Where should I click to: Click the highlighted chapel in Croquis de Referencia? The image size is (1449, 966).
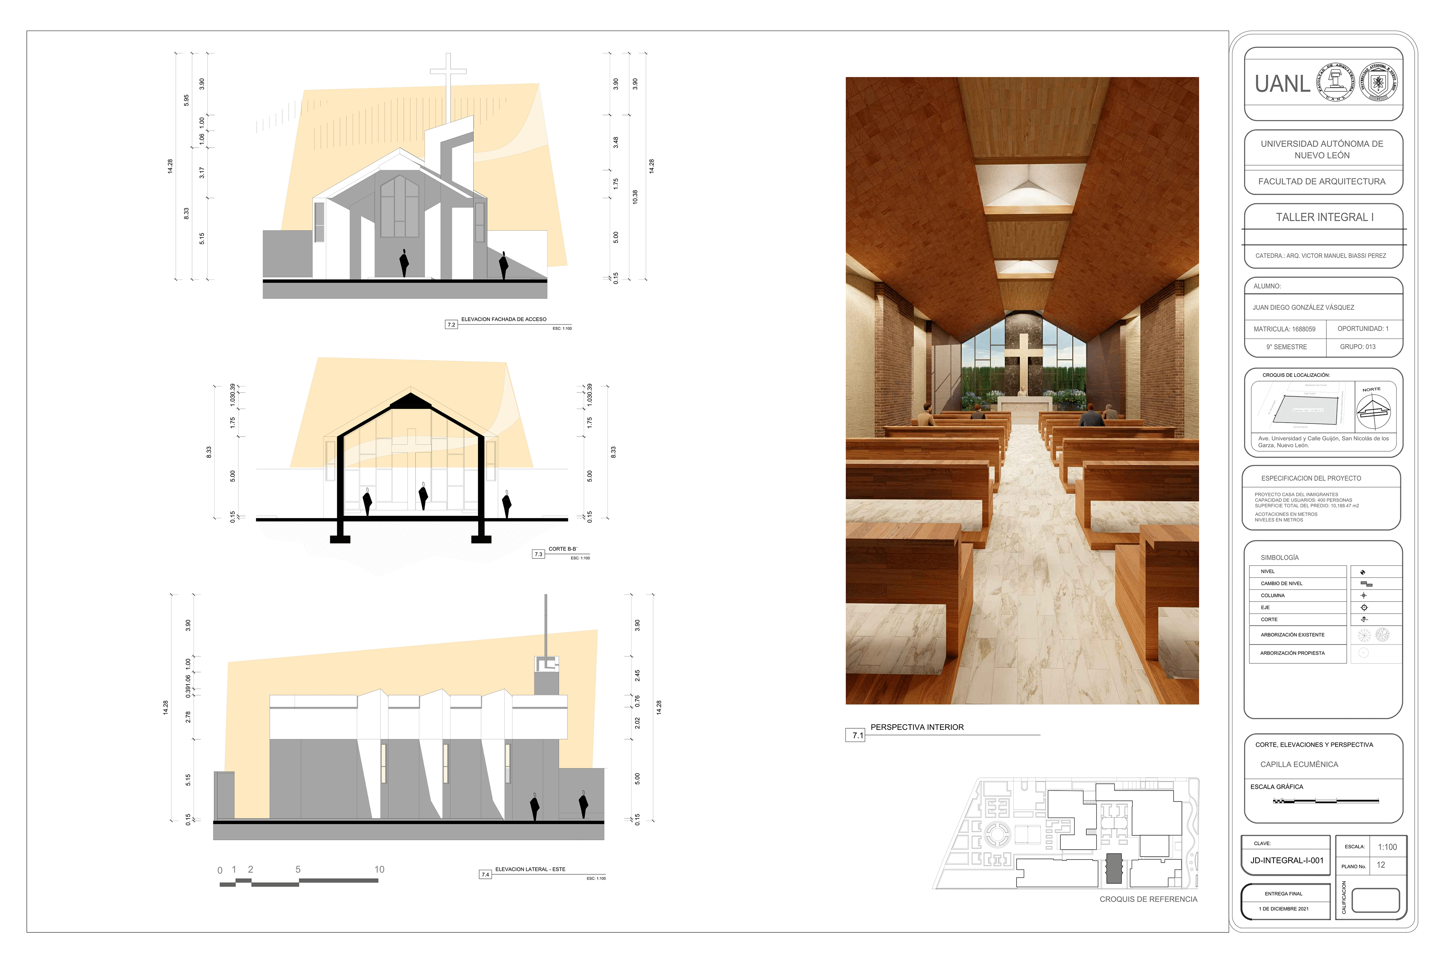[x=1114, y=868]
